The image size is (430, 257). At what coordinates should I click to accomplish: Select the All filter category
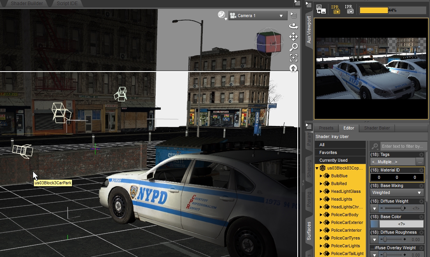click(x=340, y=145)
